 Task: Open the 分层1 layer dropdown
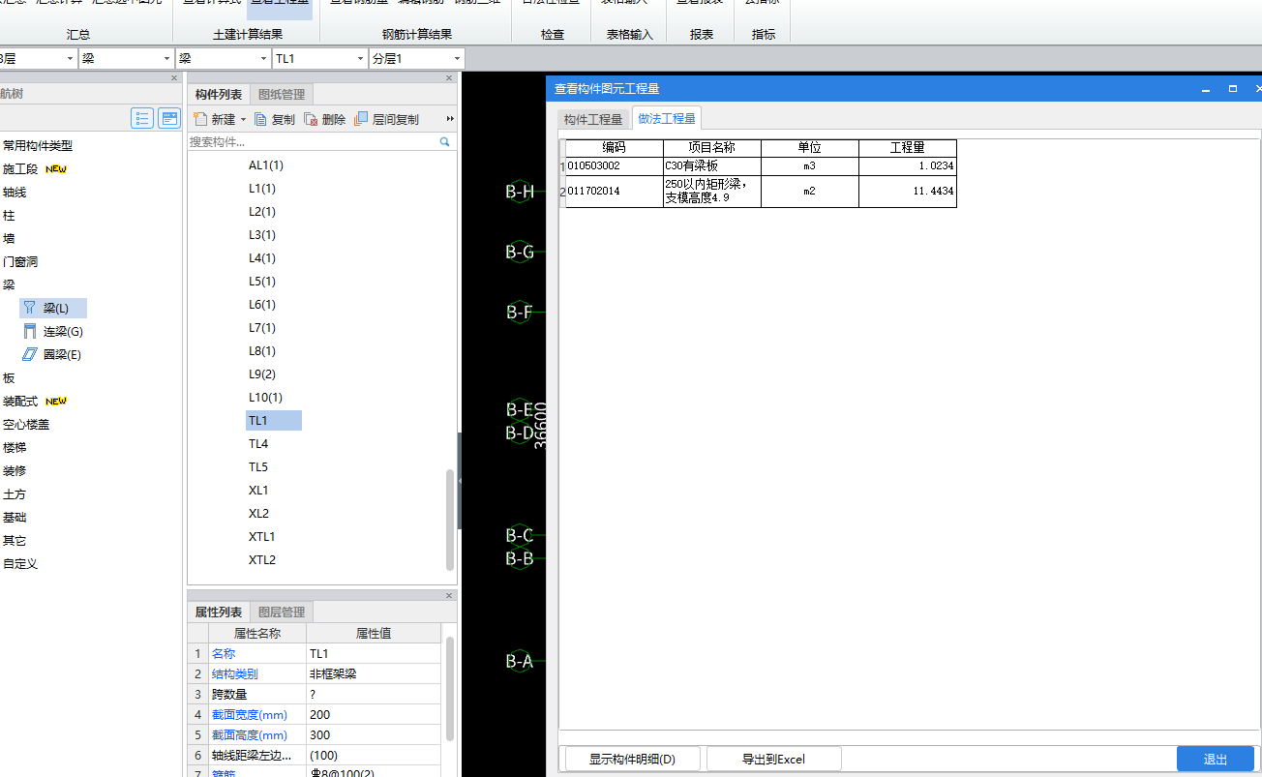click(456, 59)
